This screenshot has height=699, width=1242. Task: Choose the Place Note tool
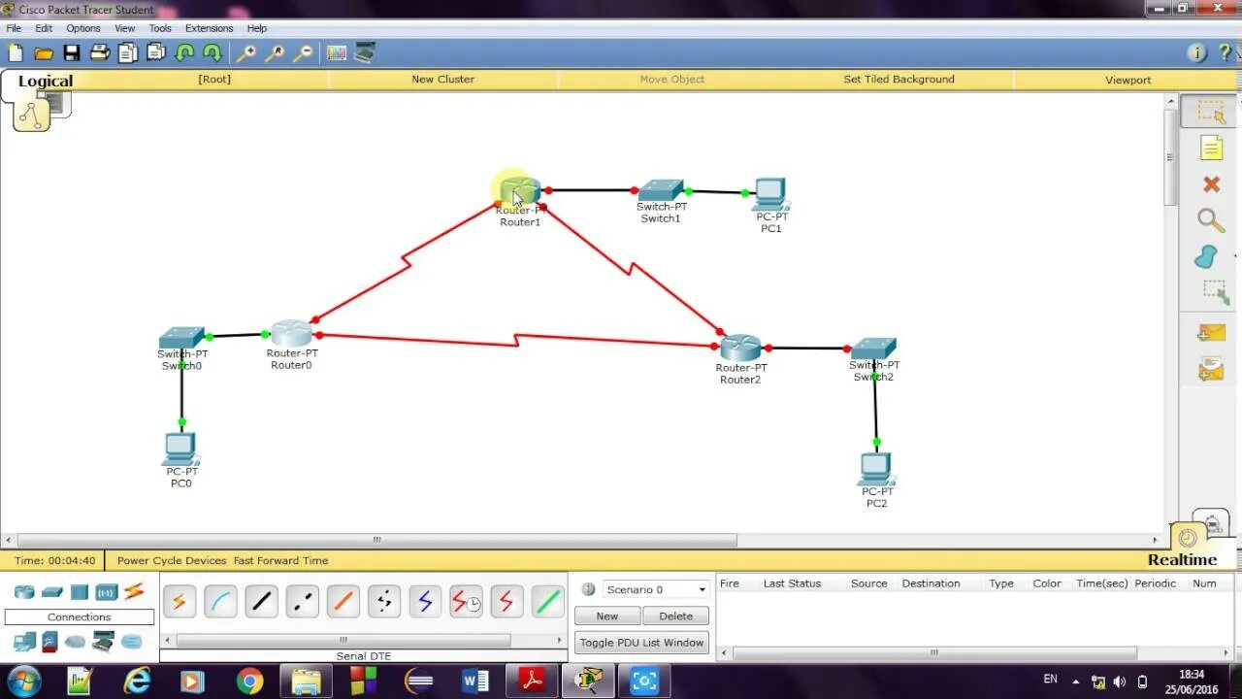(1212, 148)
